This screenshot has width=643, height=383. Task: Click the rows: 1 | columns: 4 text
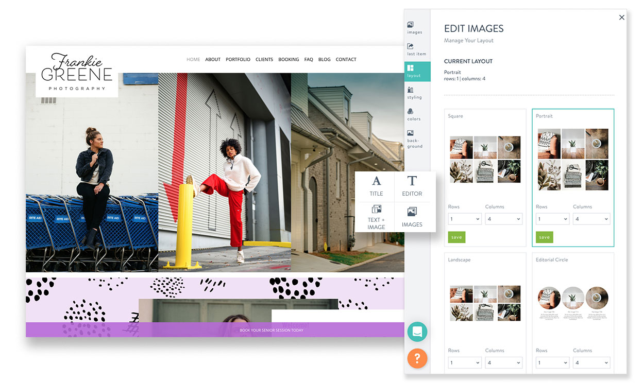click(465, 79)
